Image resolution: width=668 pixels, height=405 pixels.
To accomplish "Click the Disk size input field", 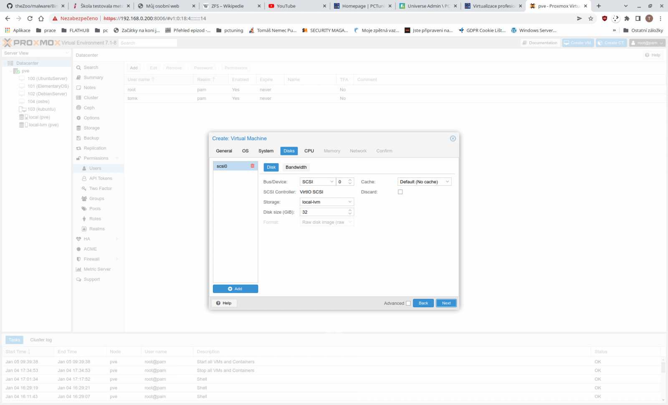I will [324, 212].
